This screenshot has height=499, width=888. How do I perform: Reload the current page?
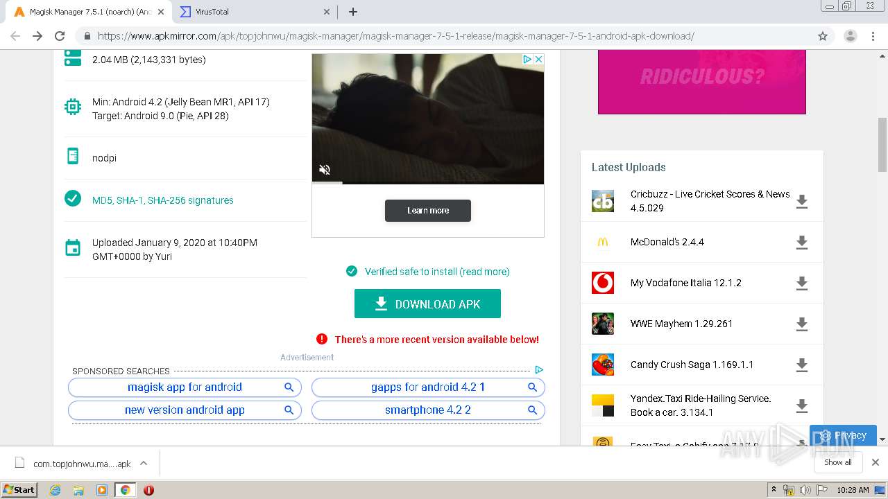(x=60, y=36)
